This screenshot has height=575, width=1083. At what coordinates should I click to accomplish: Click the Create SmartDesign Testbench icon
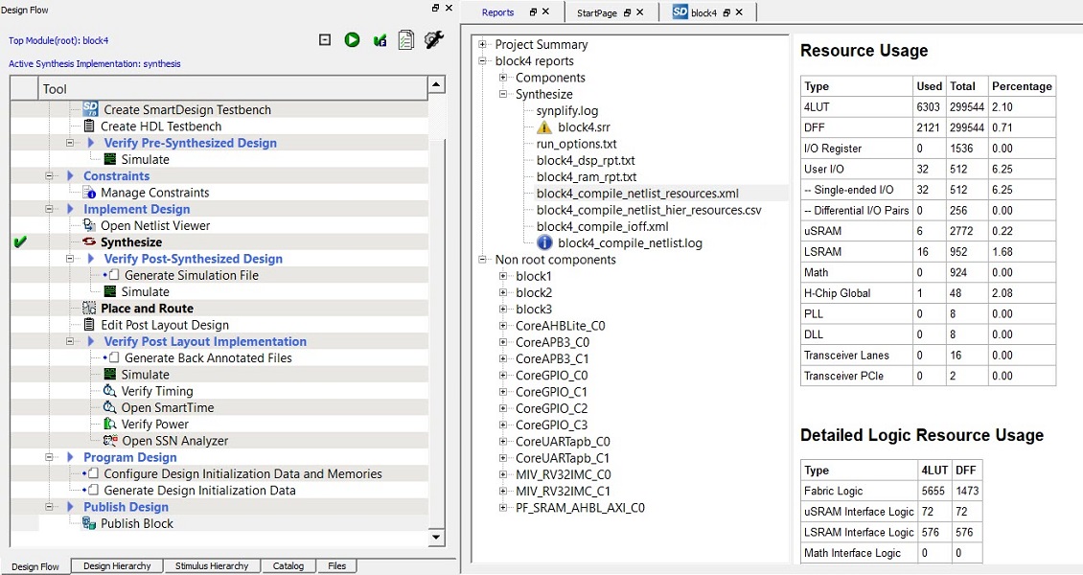click(91, 109)
